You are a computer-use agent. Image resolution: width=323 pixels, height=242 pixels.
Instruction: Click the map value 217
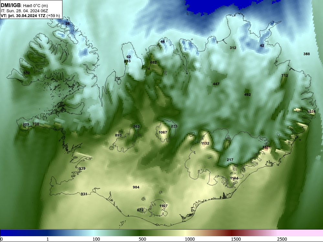(230, 160)
